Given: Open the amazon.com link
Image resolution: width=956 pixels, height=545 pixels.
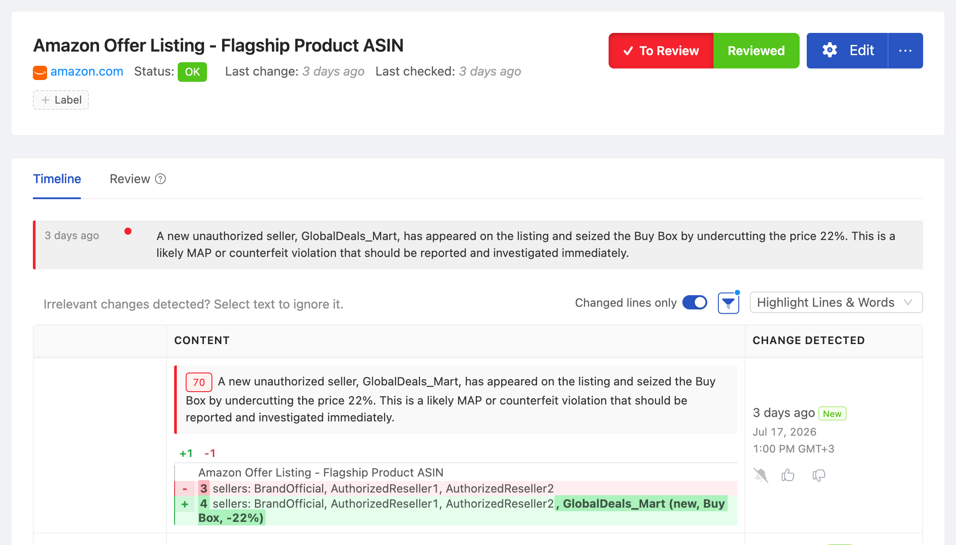Looking at the screenshot, I should point(87,72).
